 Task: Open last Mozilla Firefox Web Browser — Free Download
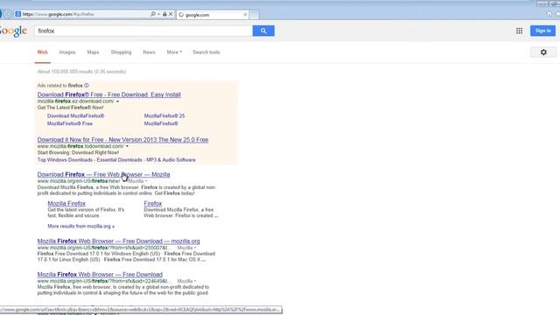pos(100,275)
